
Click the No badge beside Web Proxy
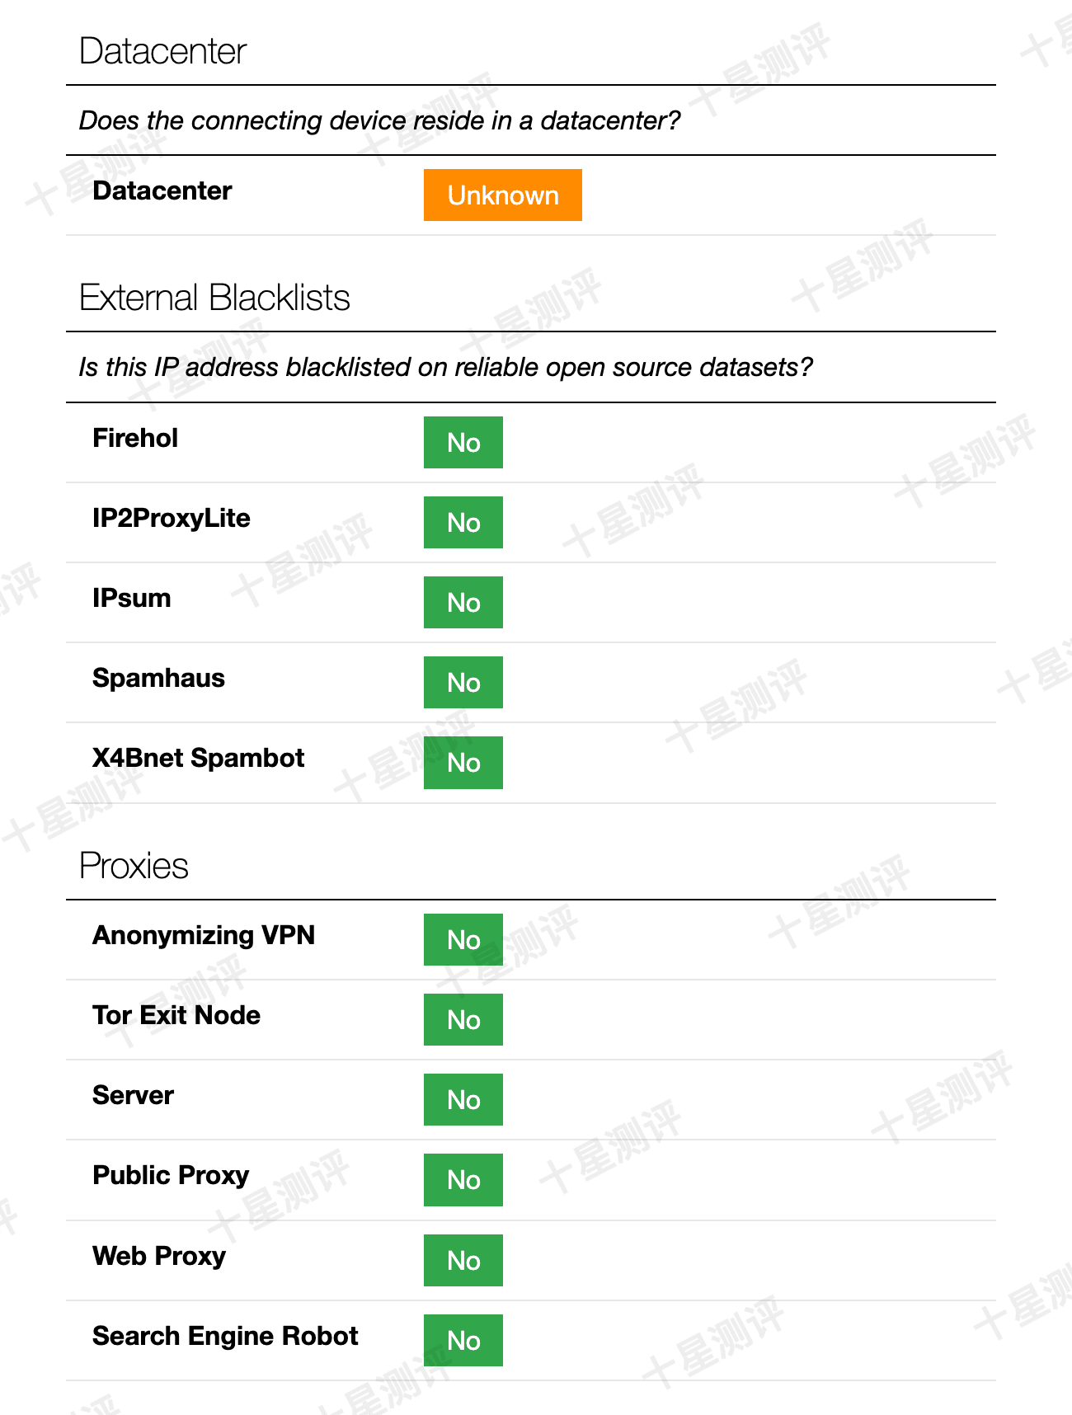pos(463,1260)
